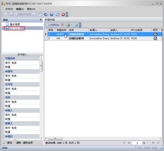
Task: Go to previous page arrow icon
Action: coord(129,143)
